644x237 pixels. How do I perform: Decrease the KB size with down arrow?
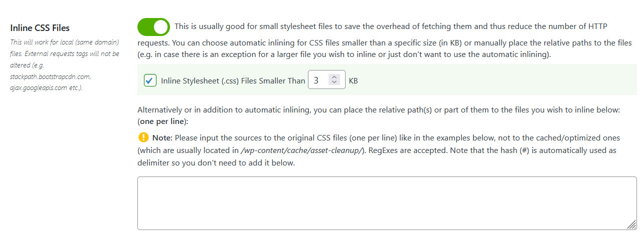(x=335, y=82)
